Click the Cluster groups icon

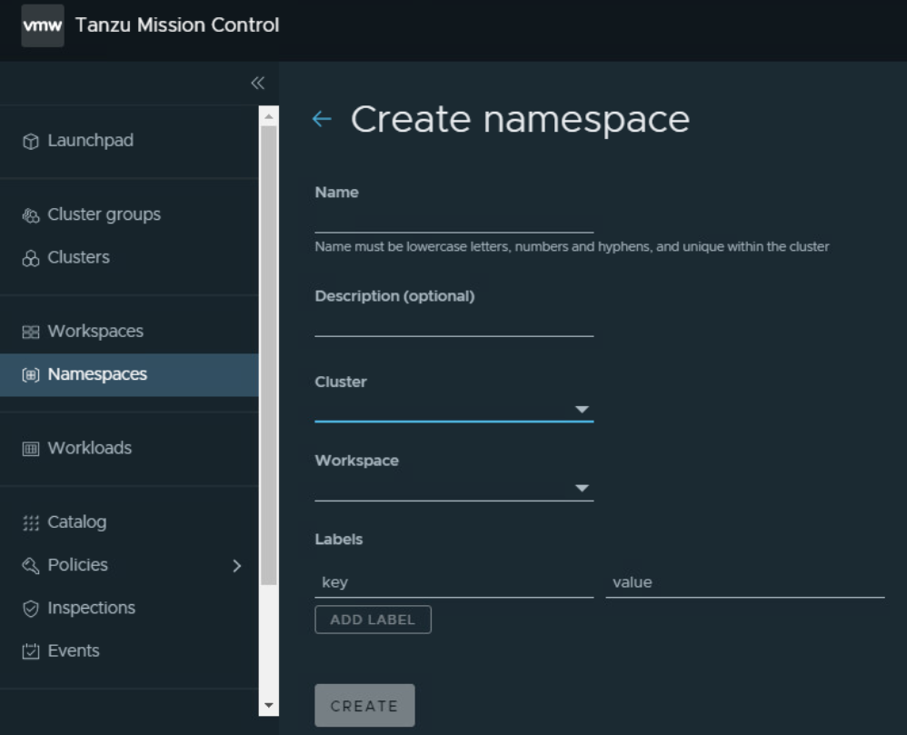[x=31, y=215]
